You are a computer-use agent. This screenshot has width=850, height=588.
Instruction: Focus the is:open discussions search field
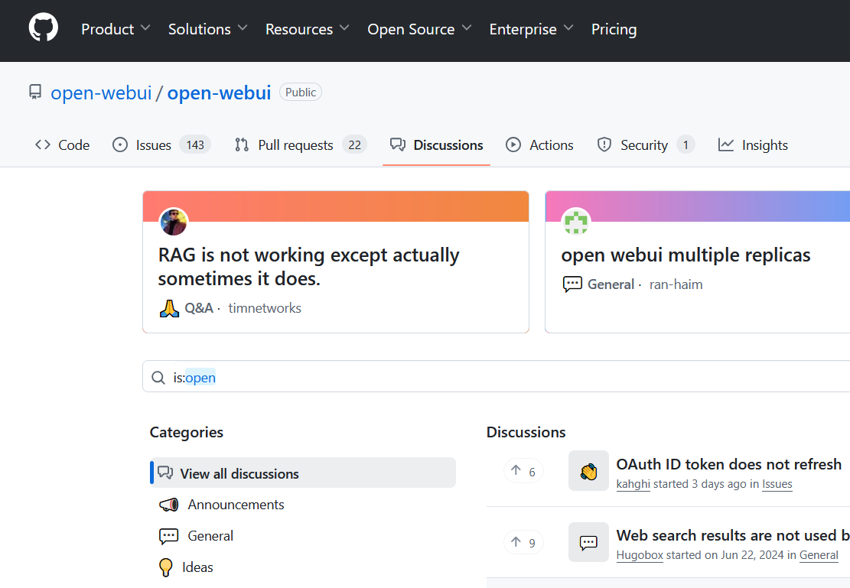pyautogui.click(x=496, y=377)
